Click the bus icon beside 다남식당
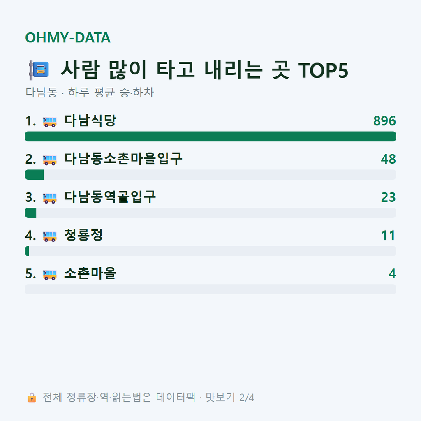 point(50,122)
